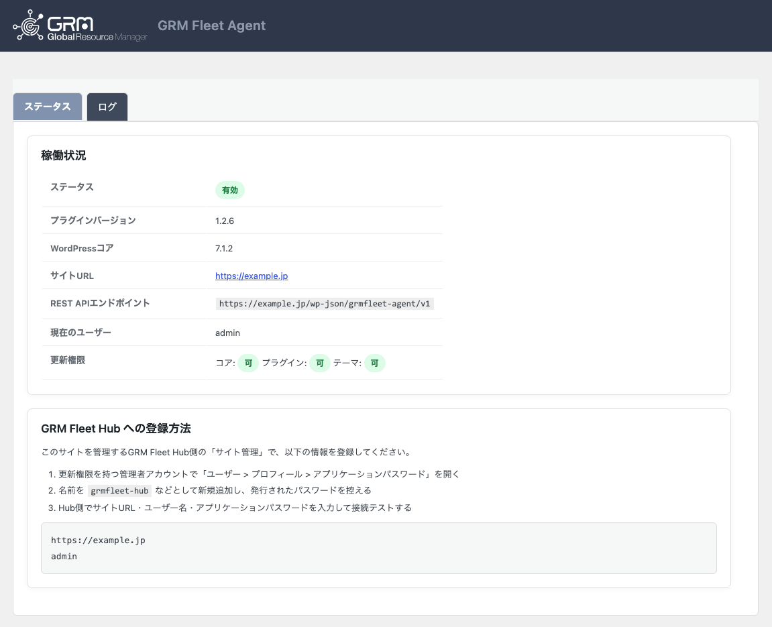This screenshot has height=627, width=772.
Task: Click the GRM Fleet Agent header title
Action: pos(211,25)
